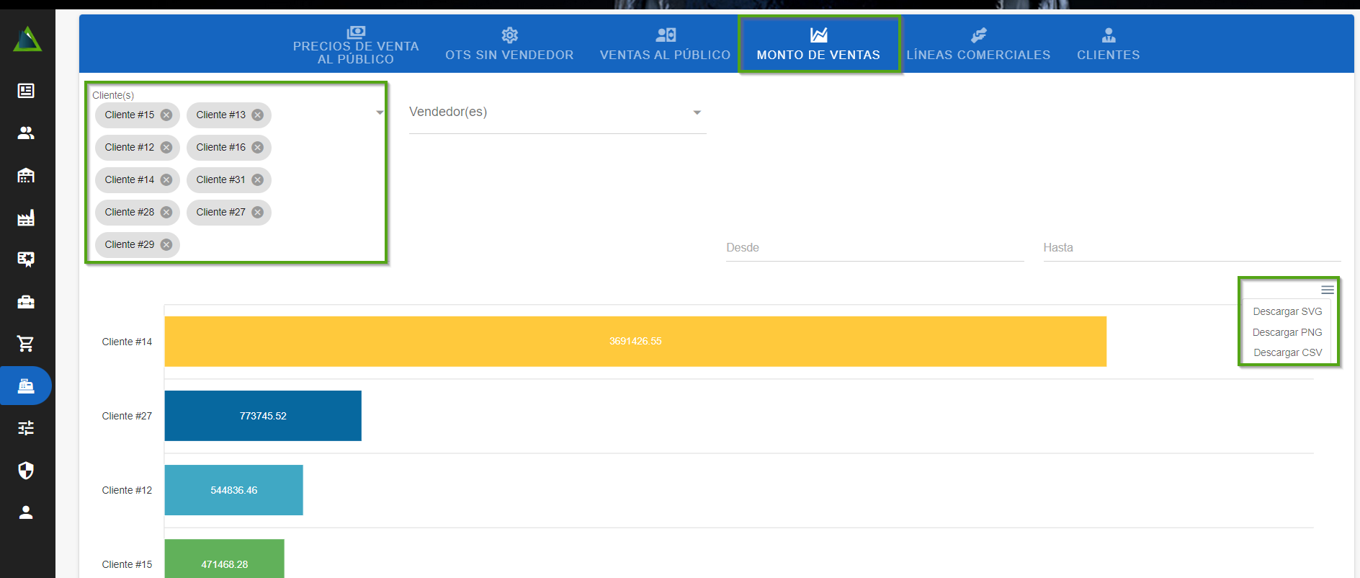
Task: Remove the Cliente #31 chip
Action: click(258, 180)
